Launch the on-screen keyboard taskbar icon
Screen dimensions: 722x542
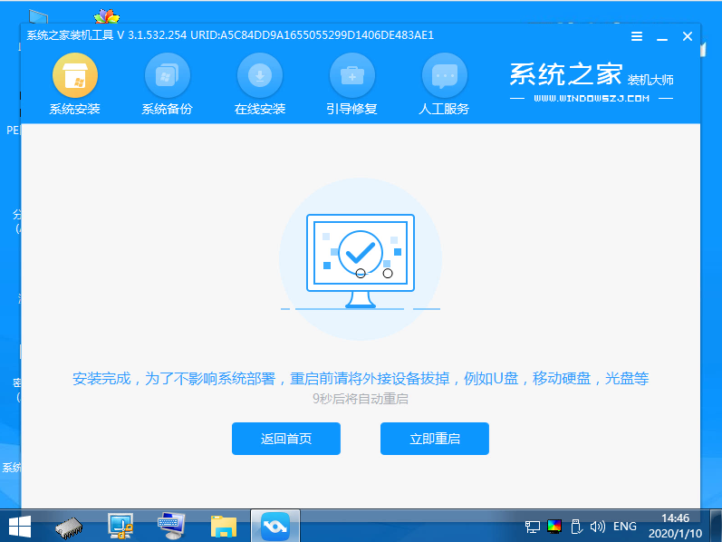tap(171, 525)
